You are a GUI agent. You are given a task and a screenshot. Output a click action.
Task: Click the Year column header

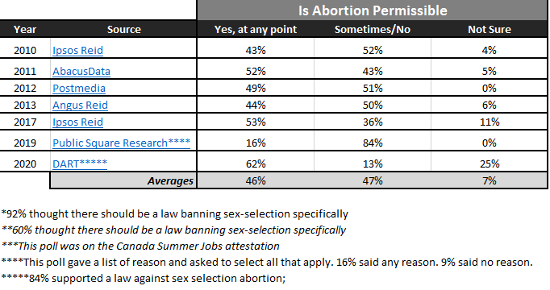point(25,30)
